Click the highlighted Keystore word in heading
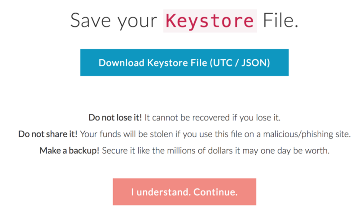Screen dimensions: 359x214 pos(210,21)
